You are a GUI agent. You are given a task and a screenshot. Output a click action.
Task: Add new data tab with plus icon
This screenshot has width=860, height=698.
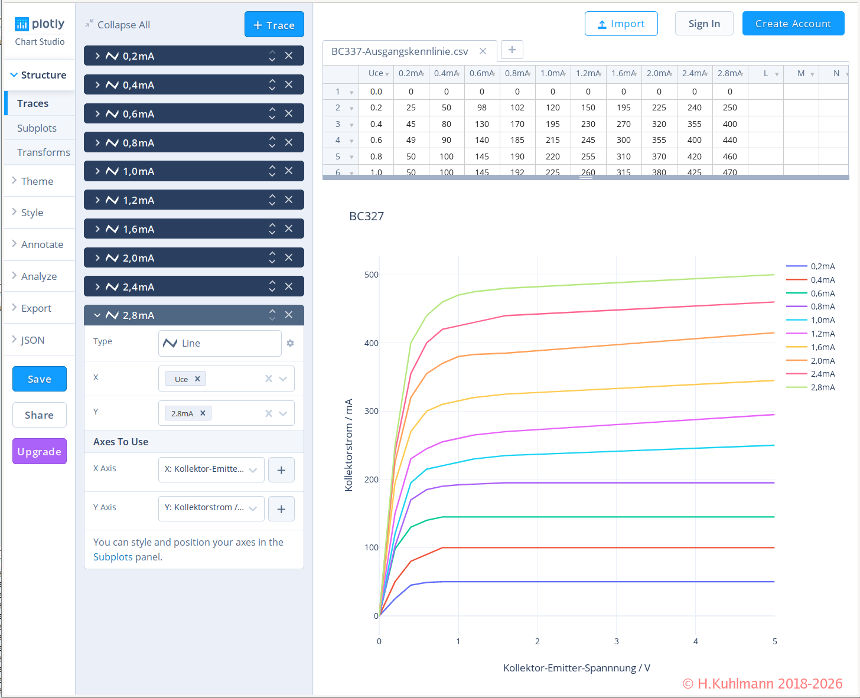tap(512, 50)
